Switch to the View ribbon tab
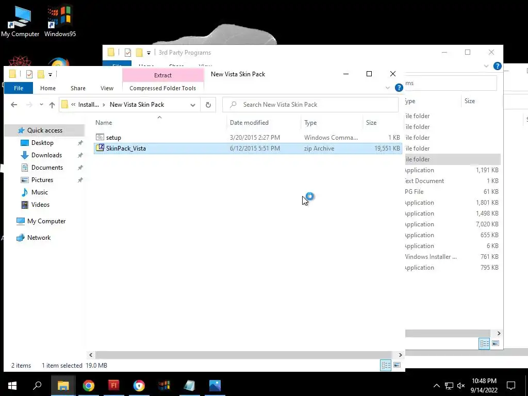Image resolution: width=528 pixels, height=396 pixels. coord(107,88)
